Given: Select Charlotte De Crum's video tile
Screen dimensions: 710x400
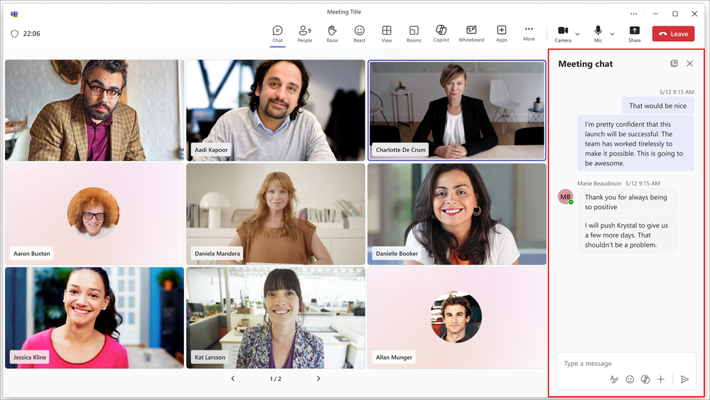Looking at the screenshot, I should pos(457,110).
